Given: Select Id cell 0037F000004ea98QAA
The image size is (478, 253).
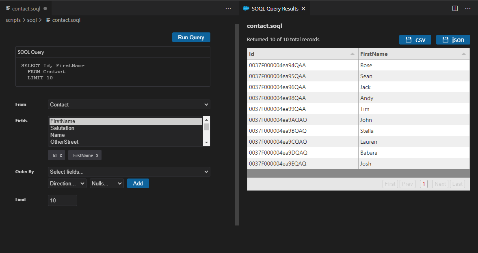Looking at the screenshot, I should click(x=303, y=98).
